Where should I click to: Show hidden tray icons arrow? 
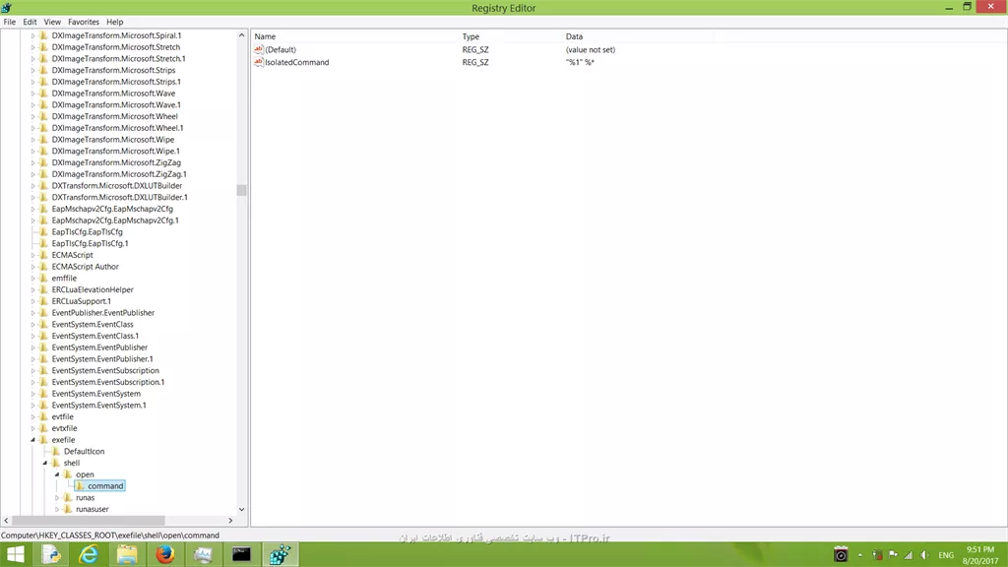tap(860, 555)
